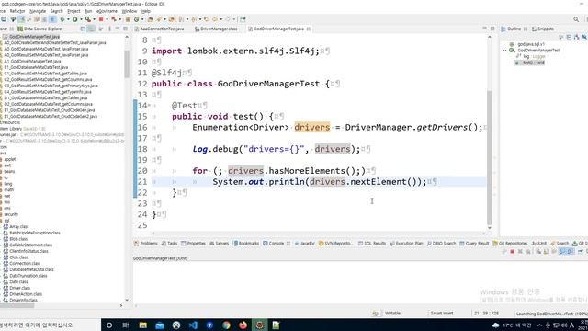The height and width of the screenshot is (331, 588).
Task: Collapse the folding marker on line 14
Action: pyautogui.click(x=149, y=106)
